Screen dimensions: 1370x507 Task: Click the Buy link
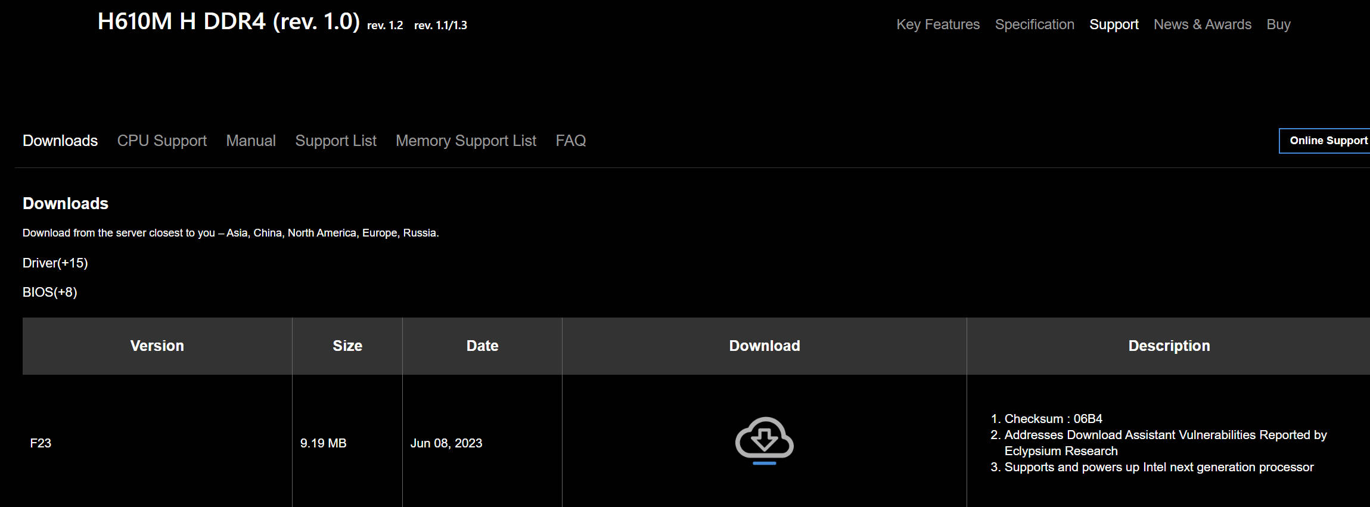(x=1278, y=24)
